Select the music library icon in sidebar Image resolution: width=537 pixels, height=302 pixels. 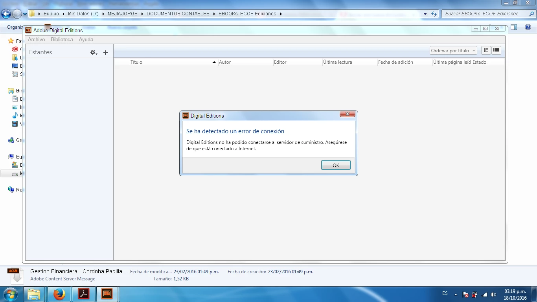click(15, 116)
